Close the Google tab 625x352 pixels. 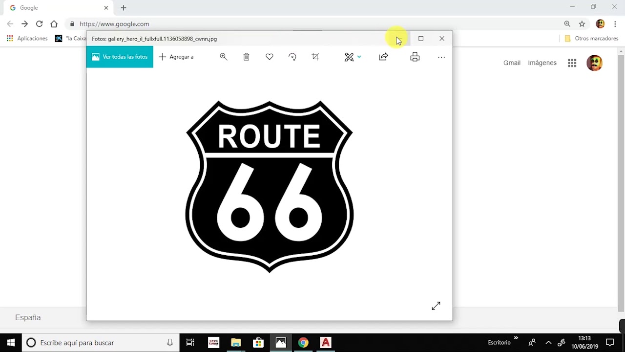pyautogui.click(x=106, y=8)
